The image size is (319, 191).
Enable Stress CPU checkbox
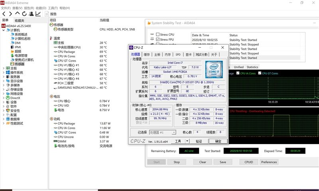coord(158,35)
